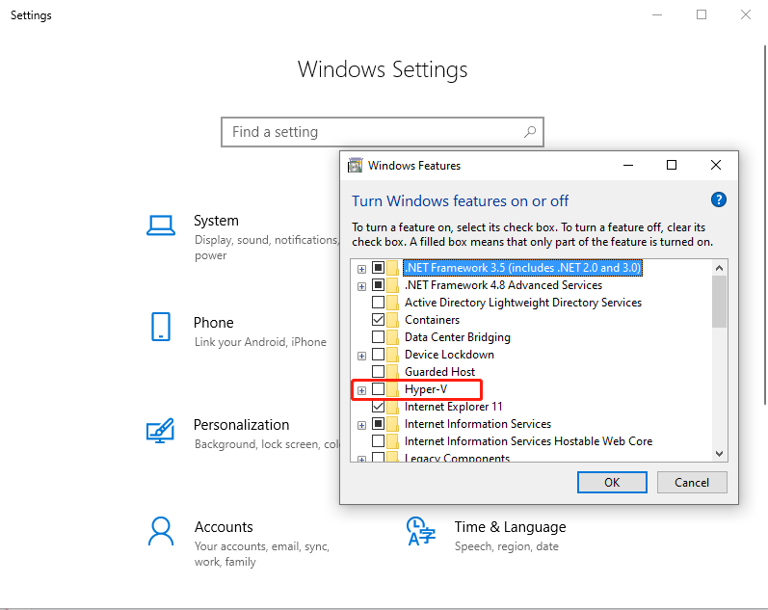Open Windows Features help question mark
This screenshot has height=610, width=768.
[x=718, y=199]
